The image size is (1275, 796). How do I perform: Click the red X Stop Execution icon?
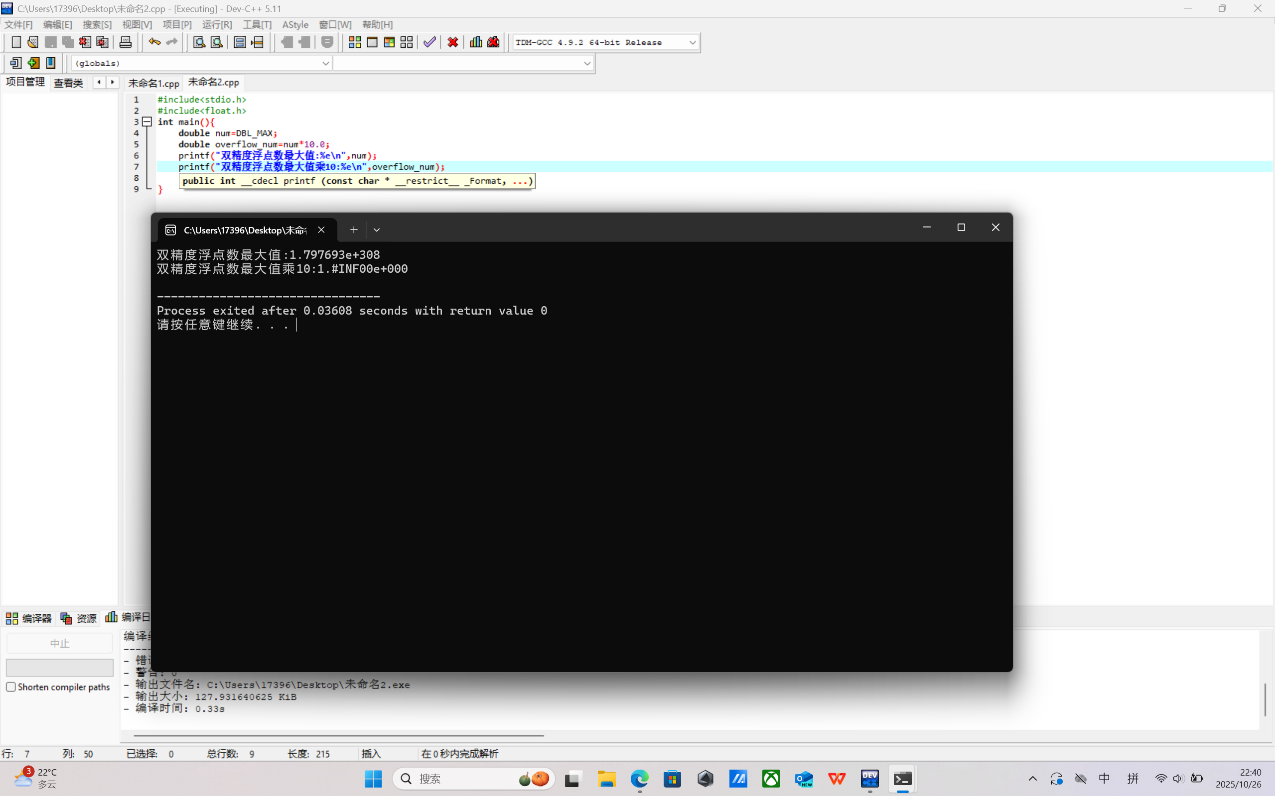[x=452, y=42]
